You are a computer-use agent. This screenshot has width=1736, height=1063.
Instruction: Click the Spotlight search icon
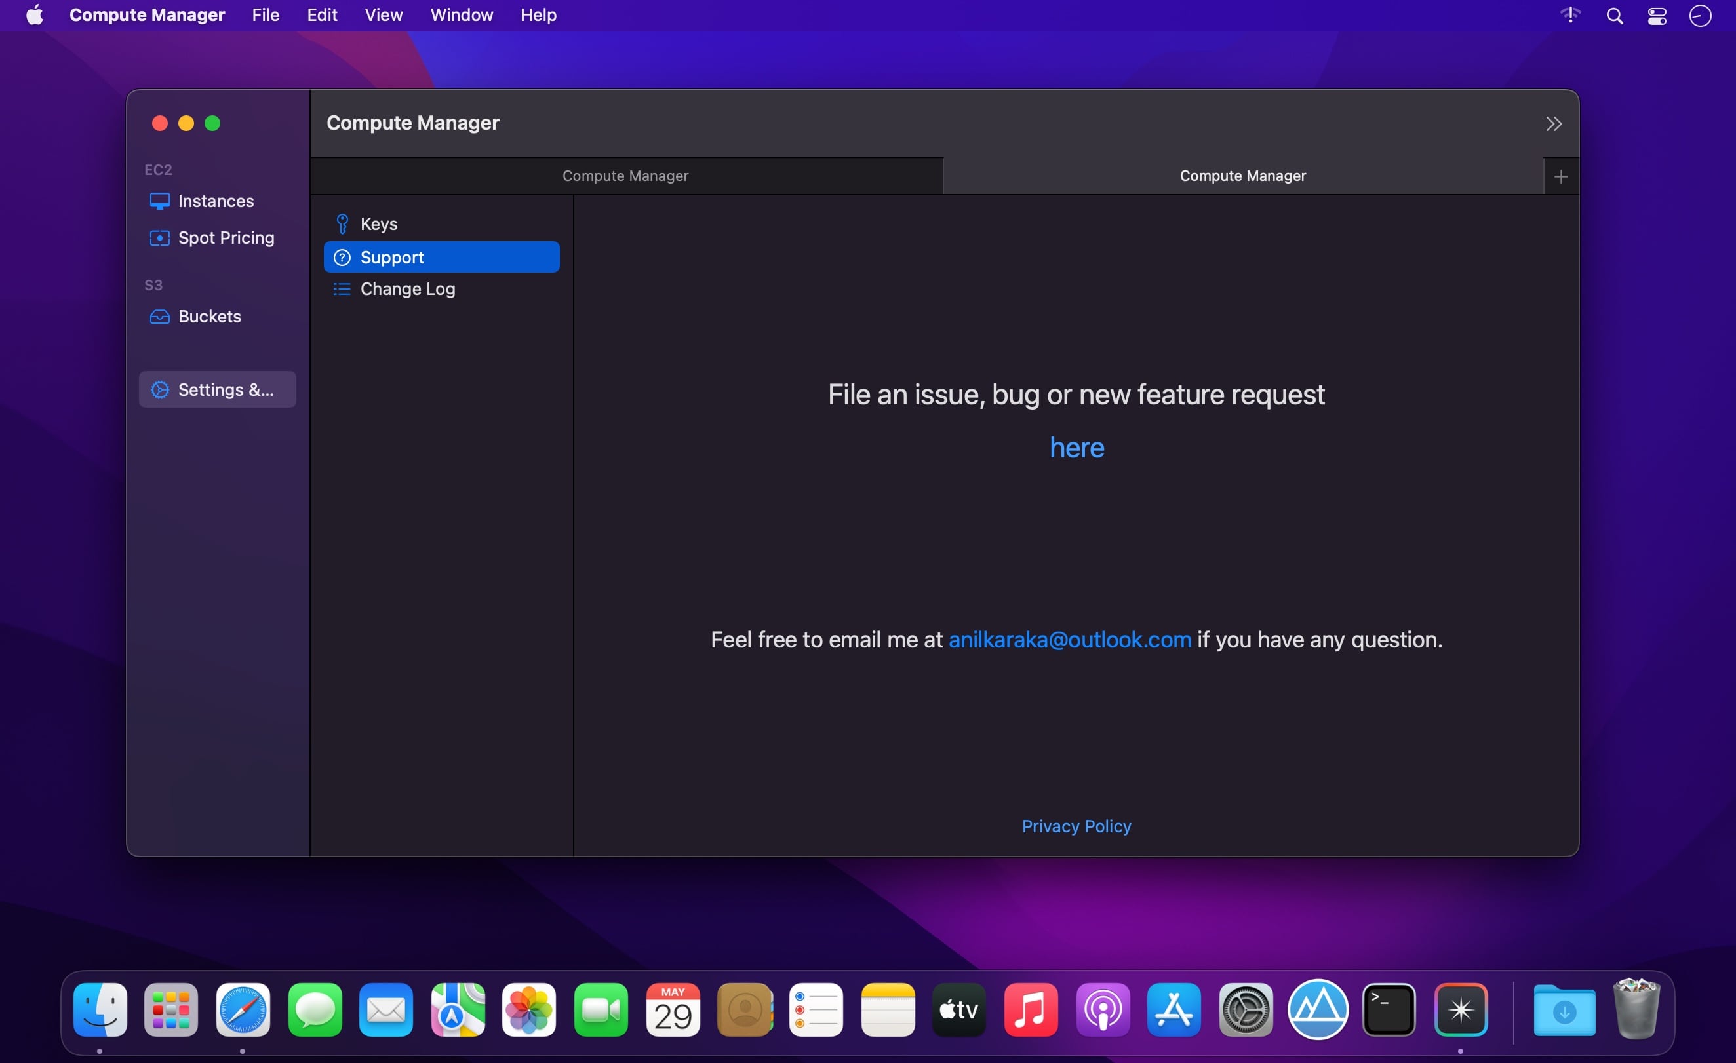[x=1614, y=16]
